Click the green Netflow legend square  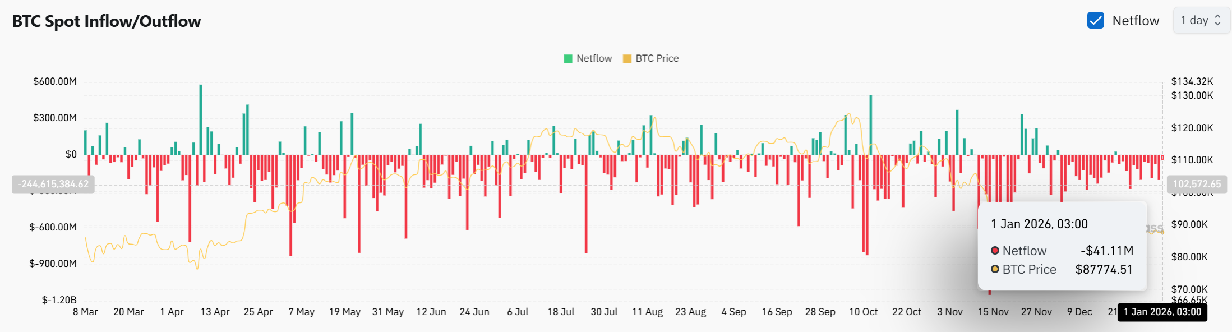point(568,58)
